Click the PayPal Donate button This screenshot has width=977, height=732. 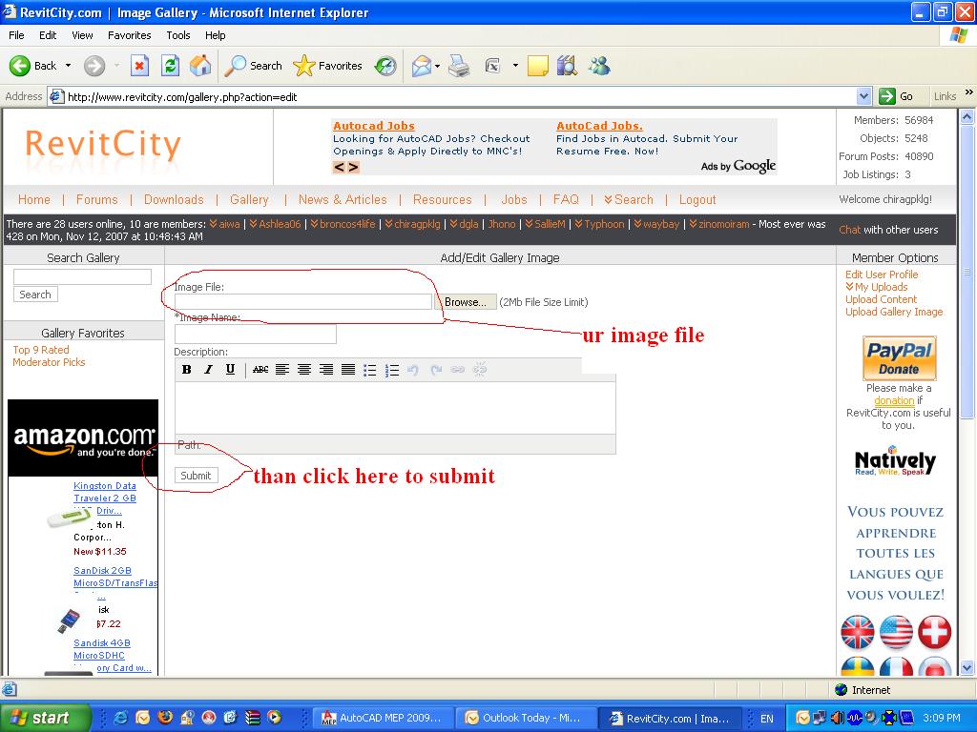(899, 358)
